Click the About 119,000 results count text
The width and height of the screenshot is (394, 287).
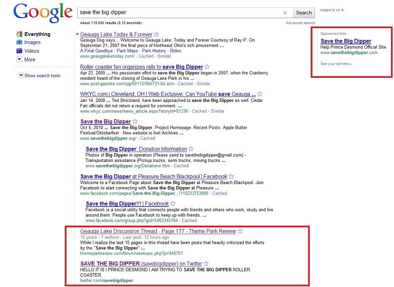[111, 23]
